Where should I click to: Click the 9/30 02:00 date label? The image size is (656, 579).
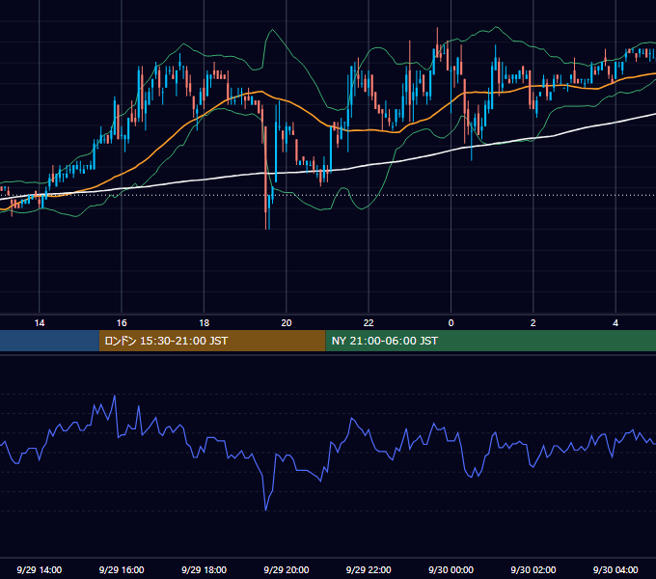[x=533, y=569]
